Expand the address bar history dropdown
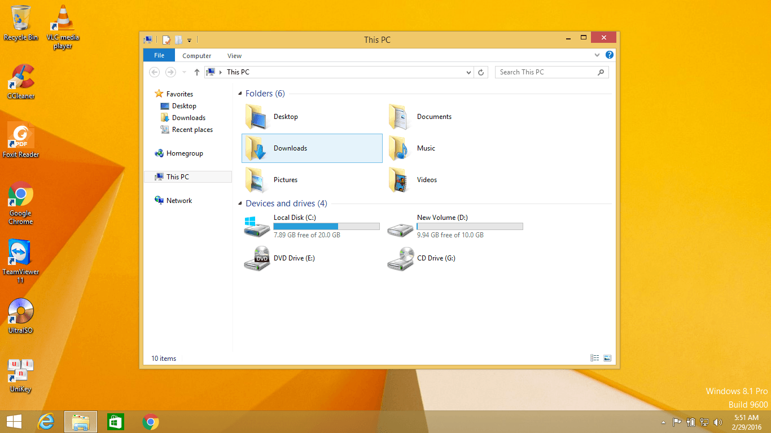This screenshot has height=433, width=771. click(x=469, y=72)
